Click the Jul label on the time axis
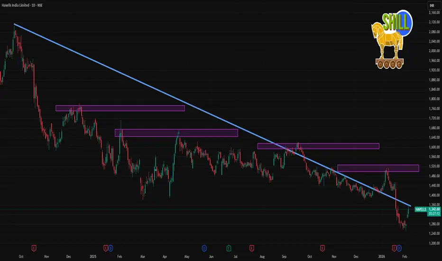The height and width of the screenshot is (261, 442). (x=235, y=256)
